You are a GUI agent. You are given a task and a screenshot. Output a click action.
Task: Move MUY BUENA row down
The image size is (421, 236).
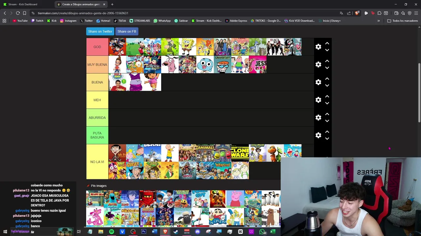pyautogui.click(x=327, y=68)
